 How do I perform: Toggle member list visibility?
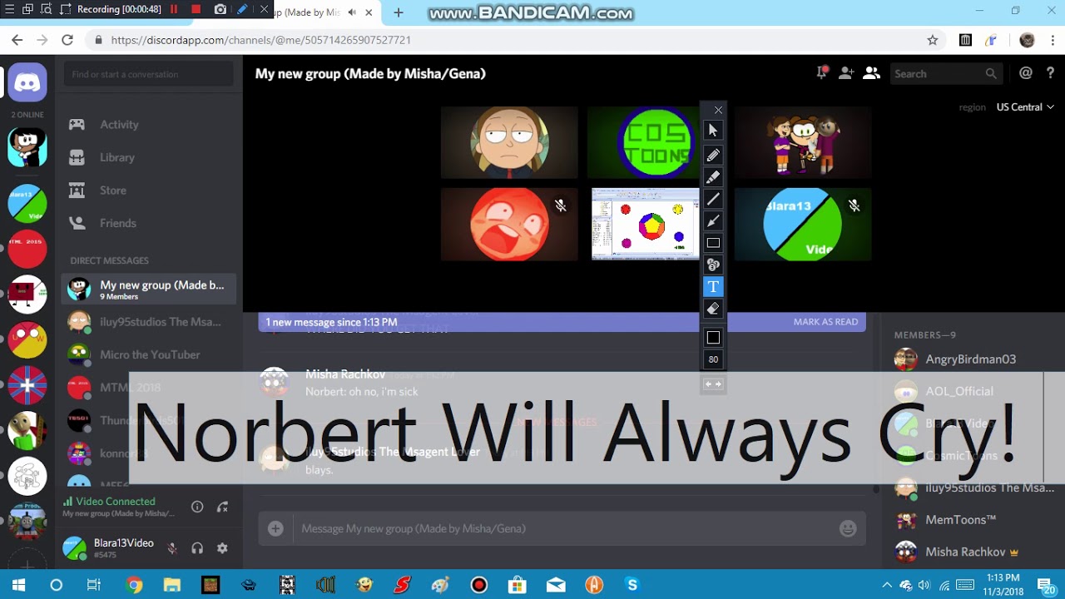click(871, 73)
